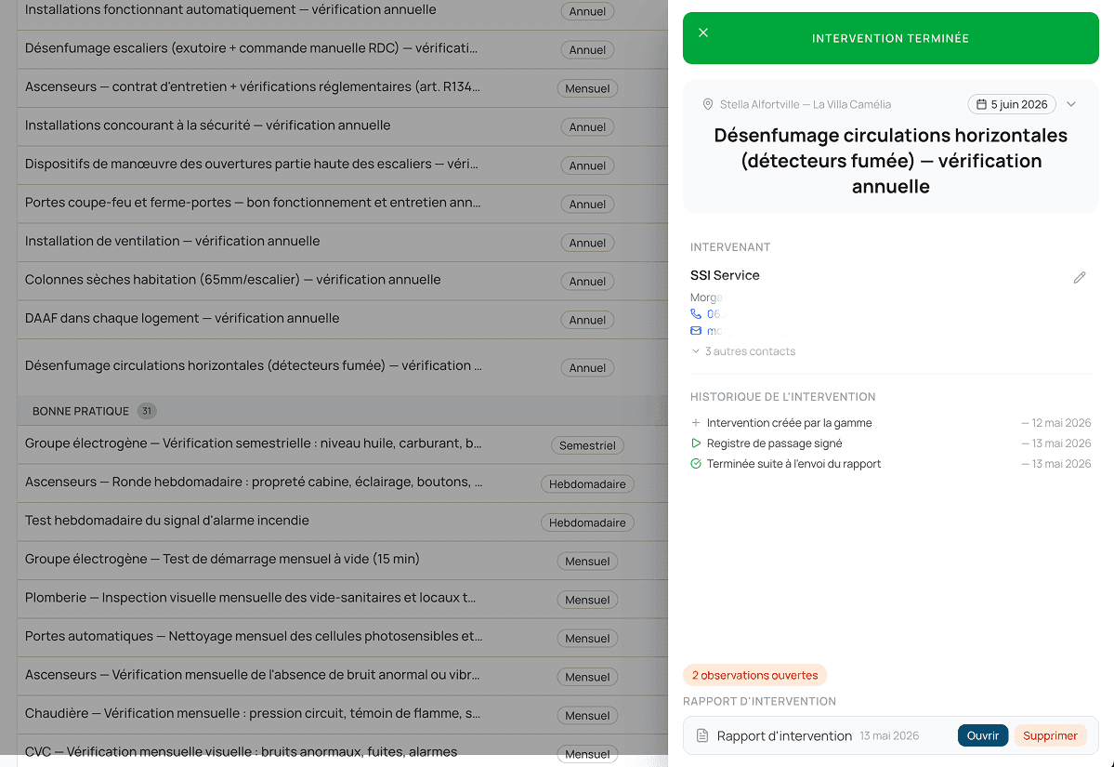Click the document icon next to Rapport d'intervention
Screen dimensions: 1114x767
click(x=701, y=735)
